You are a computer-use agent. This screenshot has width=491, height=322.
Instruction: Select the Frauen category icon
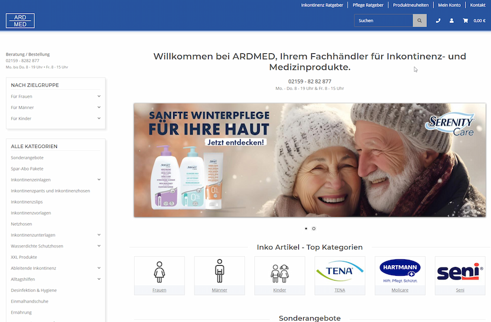click(160, 272)
